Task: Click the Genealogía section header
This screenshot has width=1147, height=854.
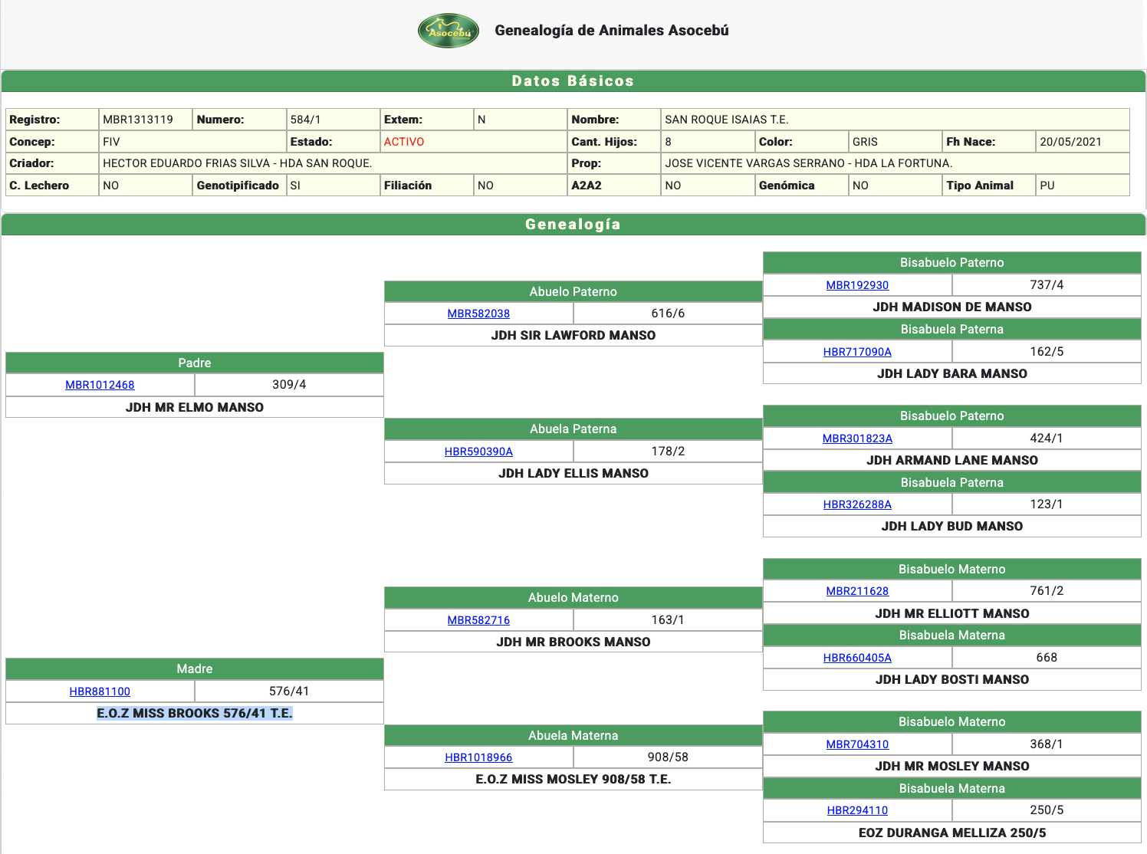Action: click(x=573, y=225)
